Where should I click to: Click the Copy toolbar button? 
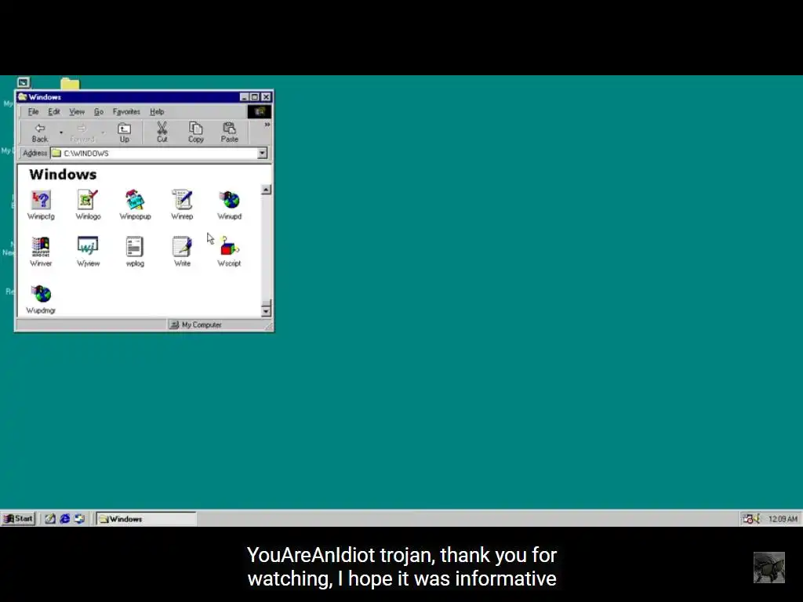click(x=195, y=132)
